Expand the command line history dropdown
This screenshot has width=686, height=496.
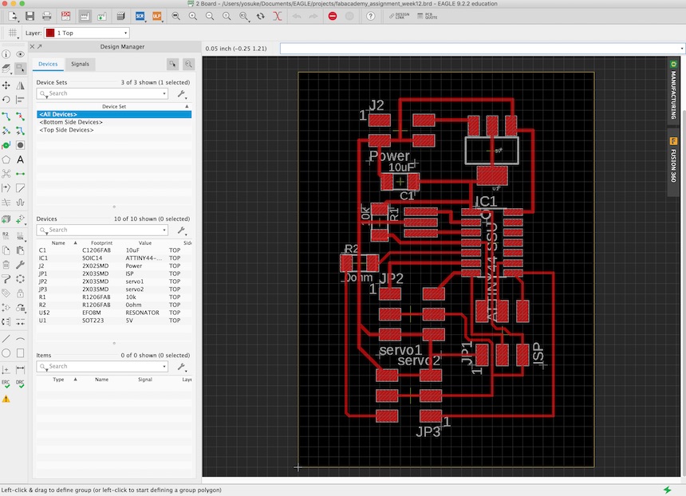coord(681,49)
